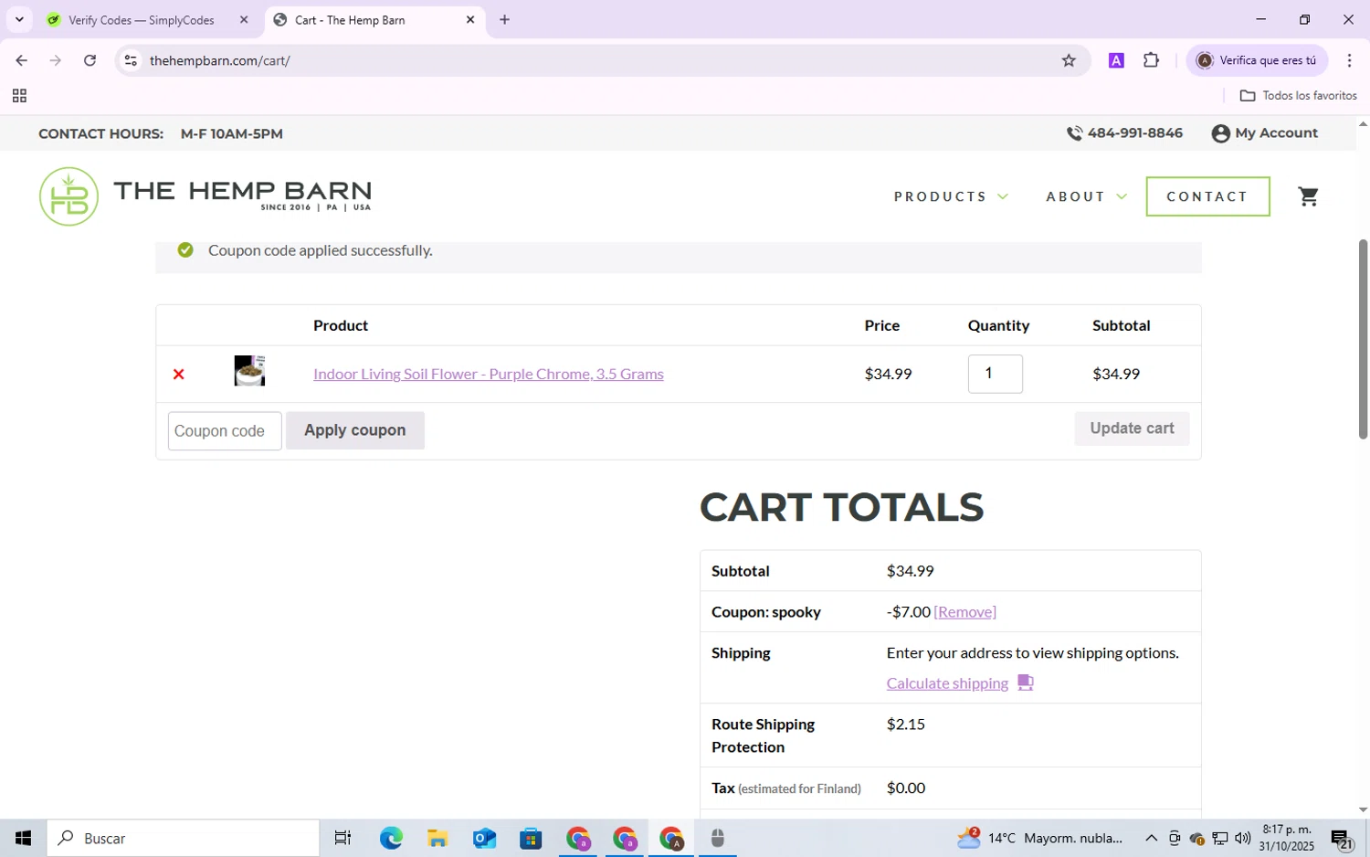Open Task View in taskbar
1370x857 pixels.
(x=342, y=838)
